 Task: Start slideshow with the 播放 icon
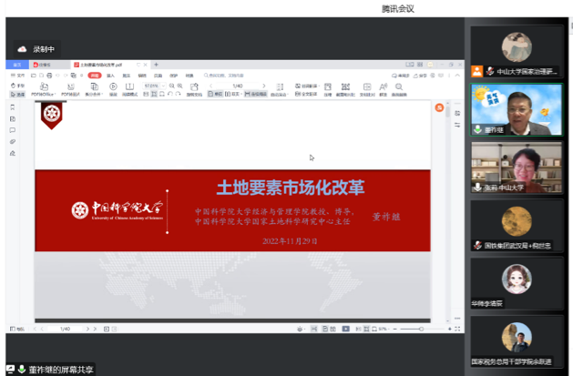tap(113, 87)
